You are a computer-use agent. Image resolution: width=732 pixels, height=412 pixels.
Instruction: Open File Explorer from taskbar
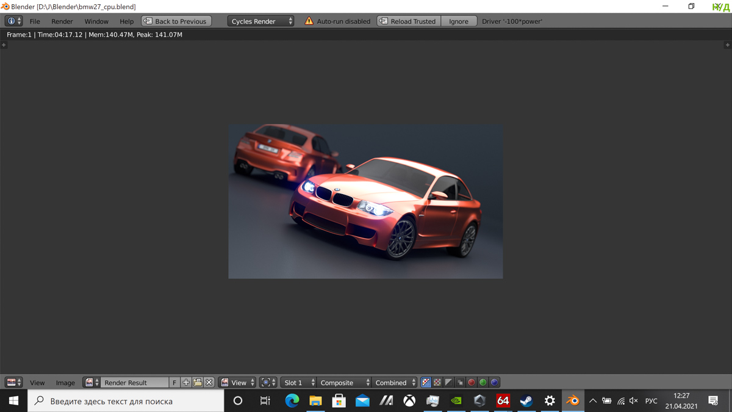point(315,401)
